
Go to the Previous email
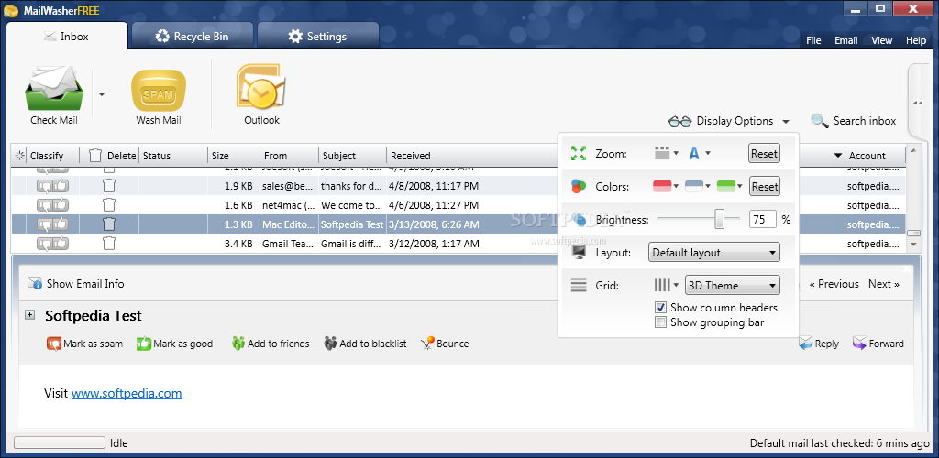tap(838, 284)
